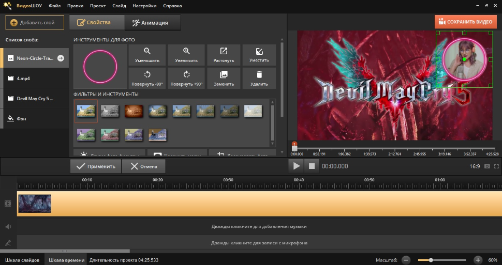Switch to the Анимация tab
The height and width of the screenshot is (265, 502).
click(x=153, y=22)
